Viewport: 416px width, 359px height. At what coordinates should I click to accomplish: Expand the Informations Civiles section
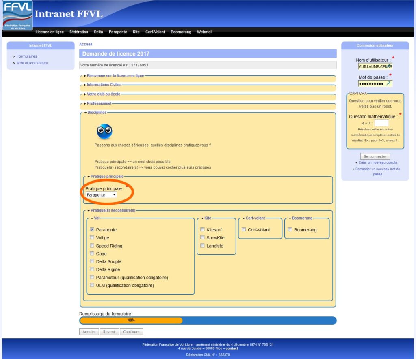pyautogui.click(x=104, y=85)
